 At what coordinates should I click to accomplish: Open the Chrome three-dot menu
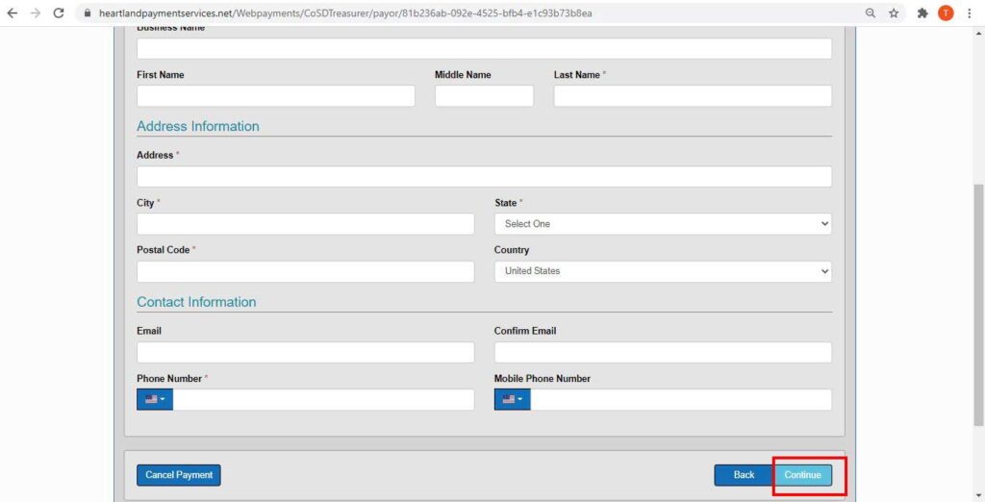[969, 13]
